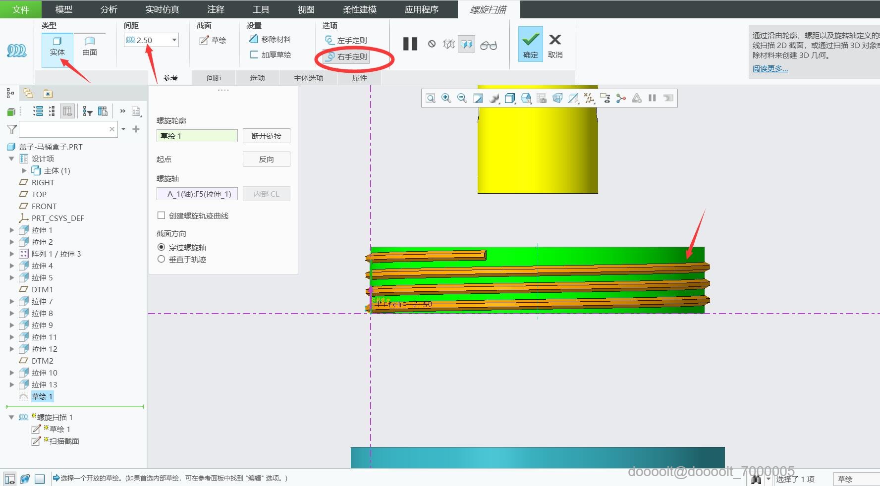Screen dimensions: 880x486
Task: Click the green checkmark 确定 button
Action: coord(530,44)
